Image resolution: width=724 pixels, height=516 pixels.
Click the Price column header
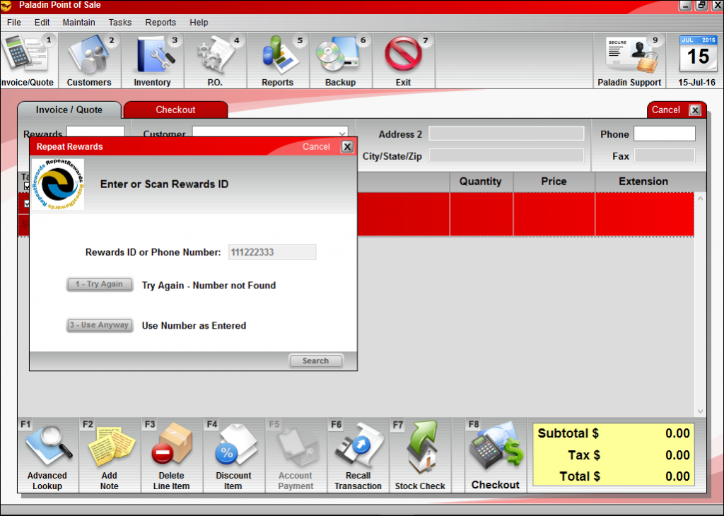(554, 182)
